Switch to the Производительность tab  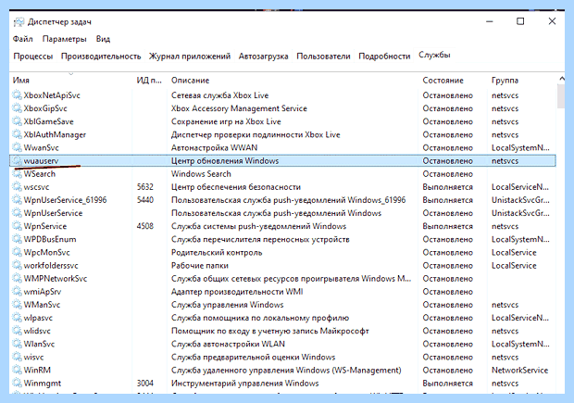101,57
